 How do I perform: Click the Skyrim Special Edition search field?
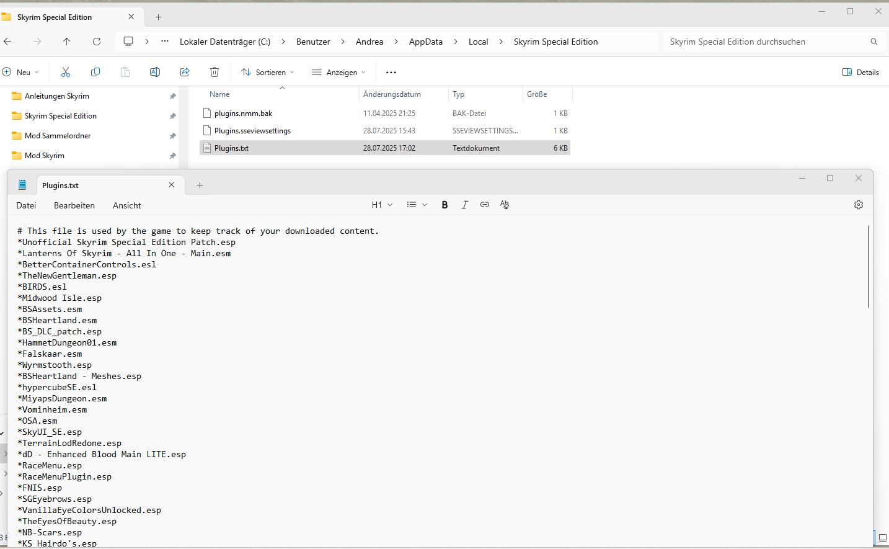tap(766, 42)
